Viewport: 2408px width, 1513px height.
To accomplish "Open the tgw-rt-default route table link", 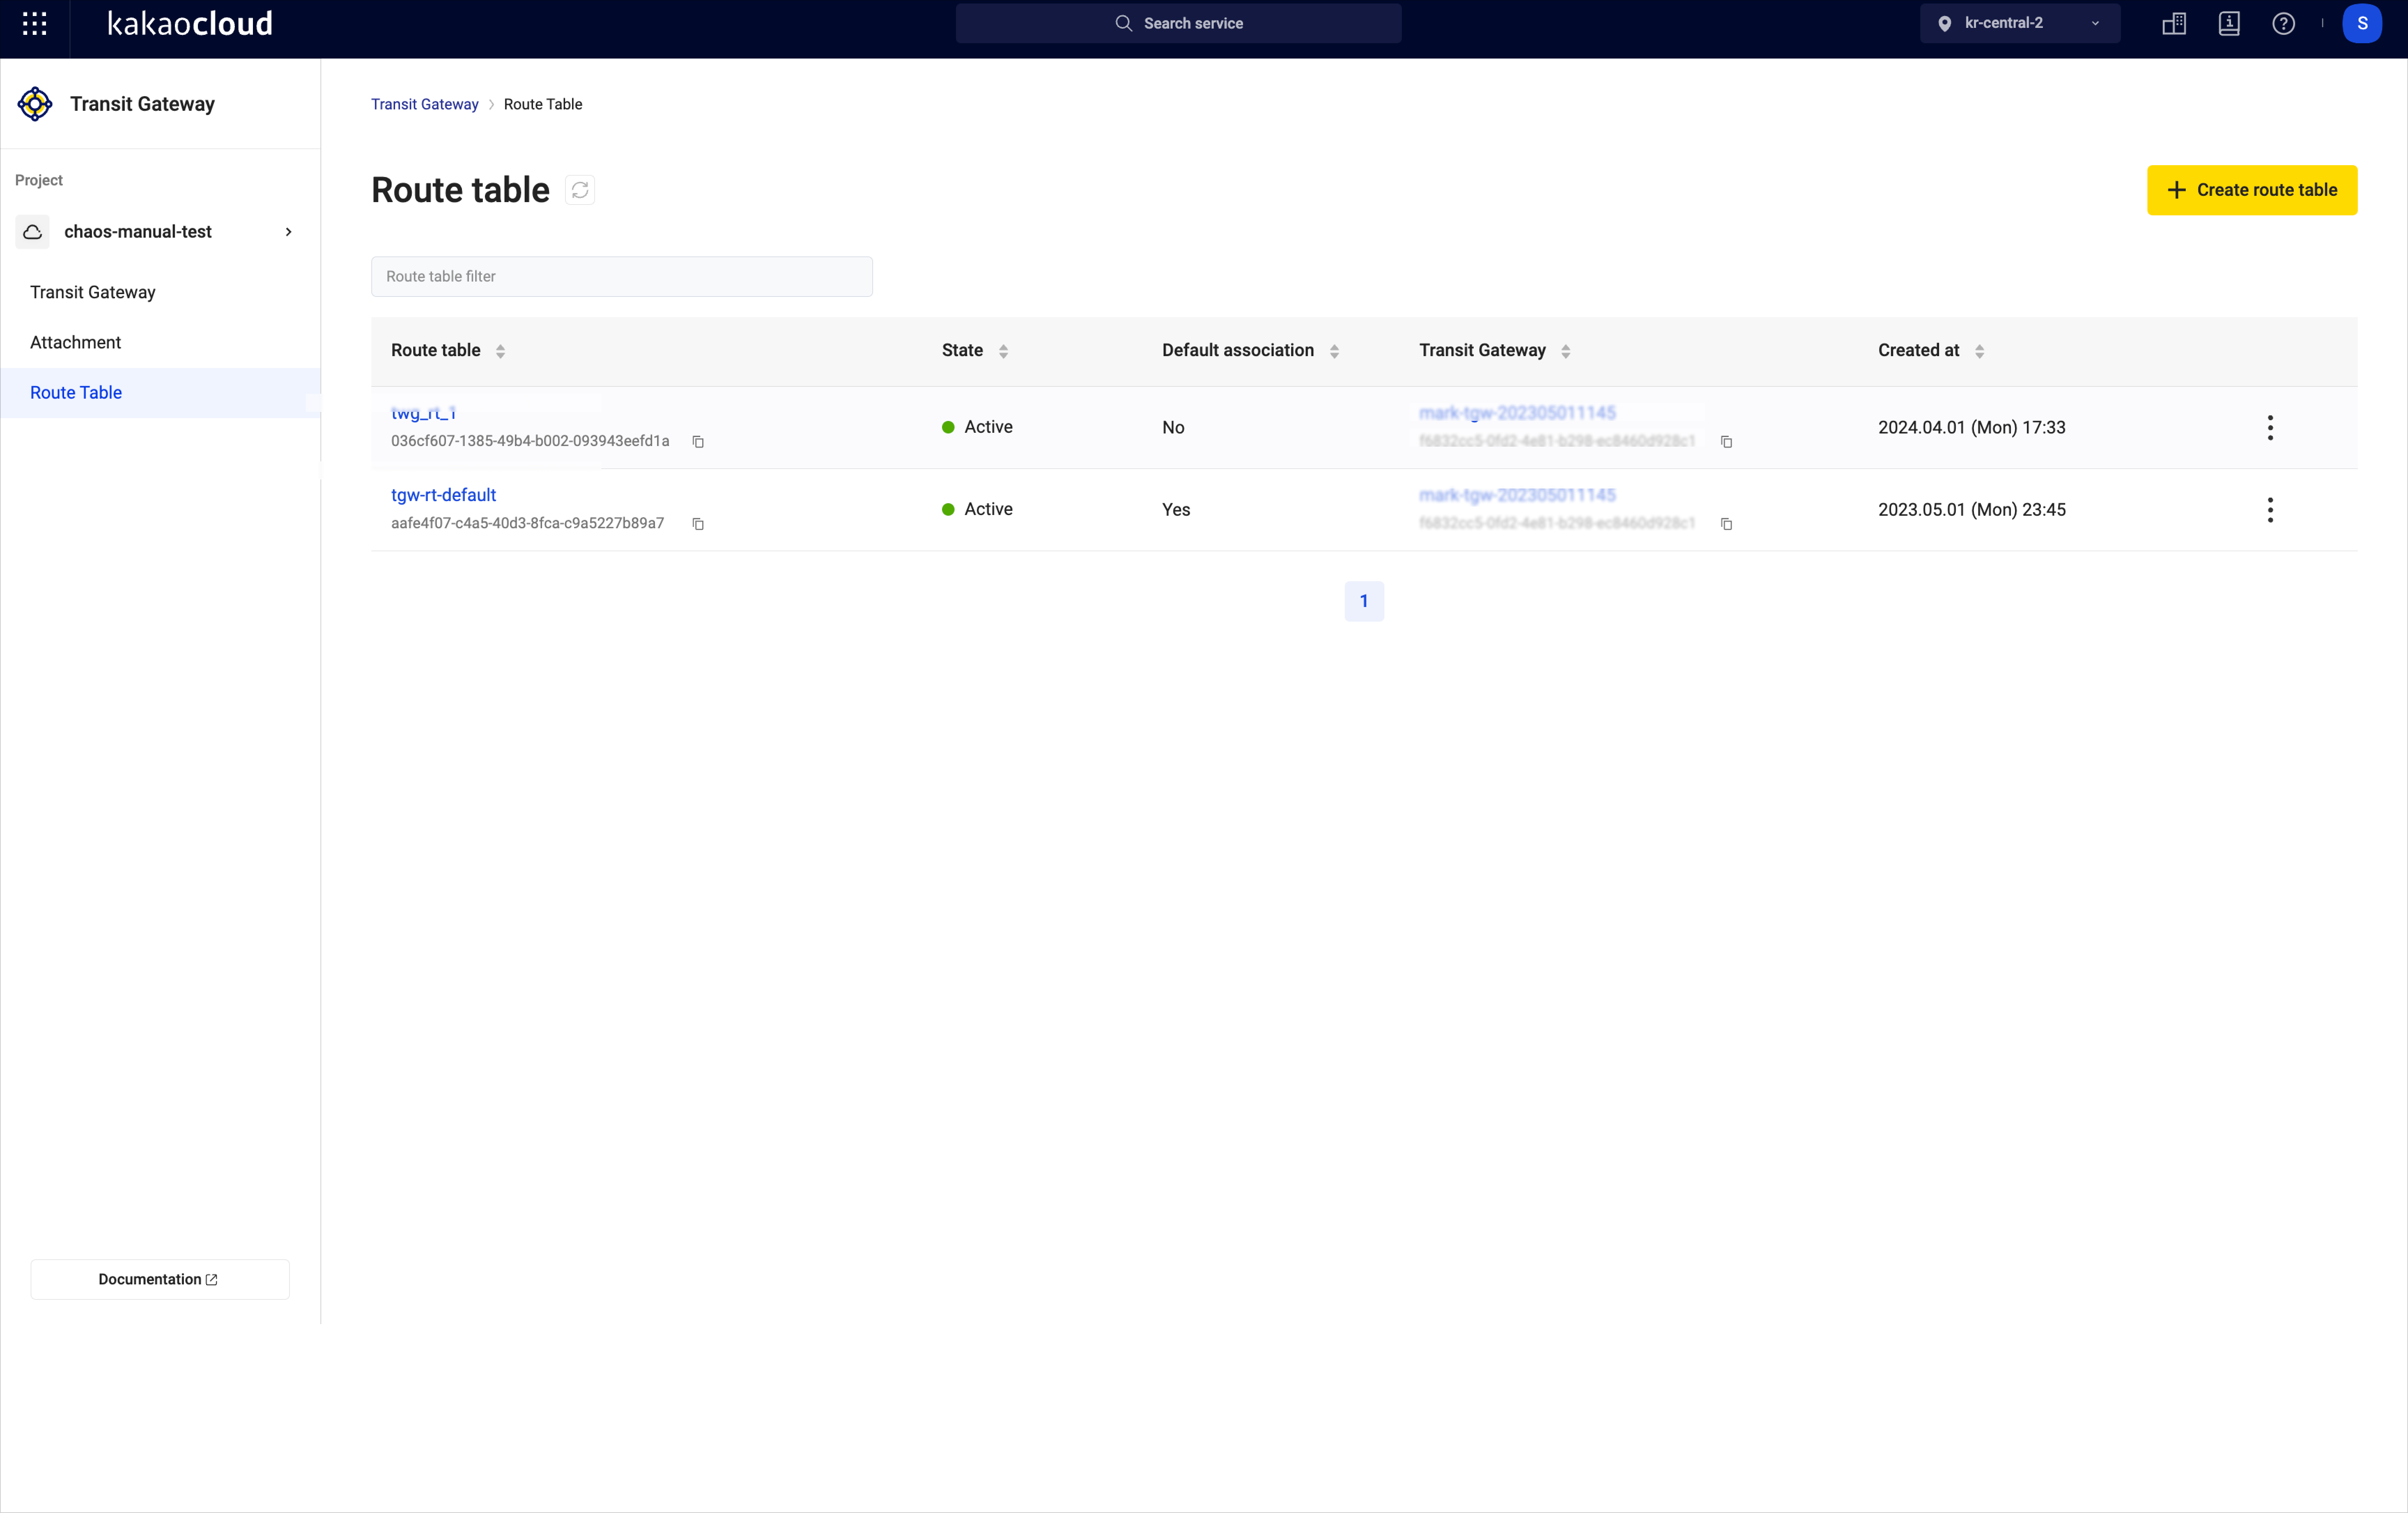I will 443,495.
